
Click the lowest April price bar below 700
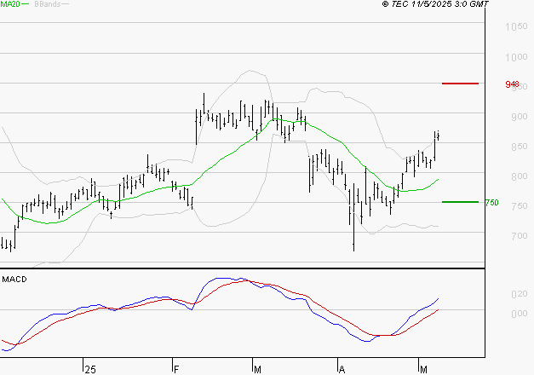coord(353,217)
